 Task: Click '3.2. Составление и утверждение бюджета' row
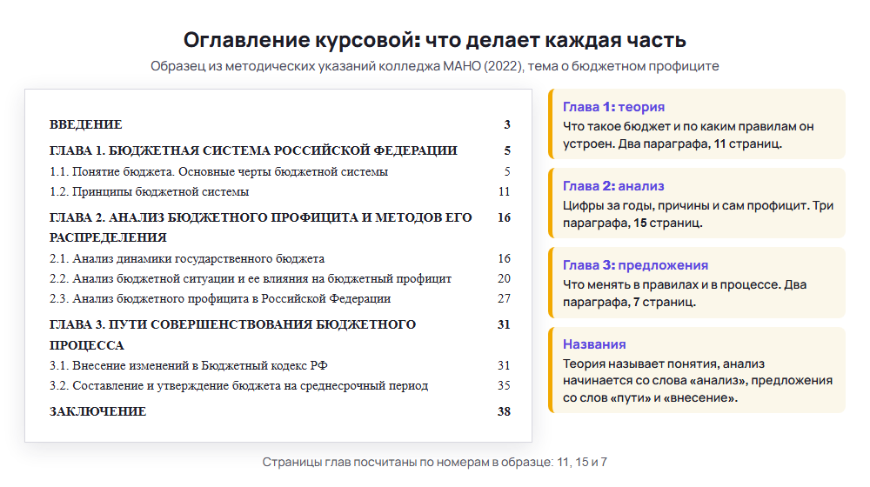point(279,385)
